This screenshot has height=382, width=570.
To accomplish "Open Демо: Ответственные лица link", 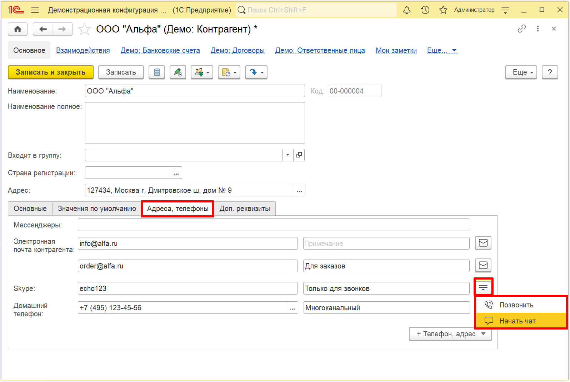I will coord(320,50).
